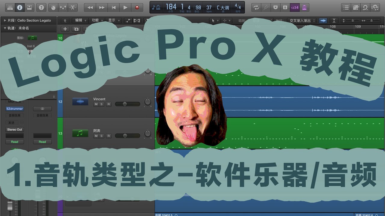Toggle the Metronome click button
The image size is (385, 216).
(304, 7)
